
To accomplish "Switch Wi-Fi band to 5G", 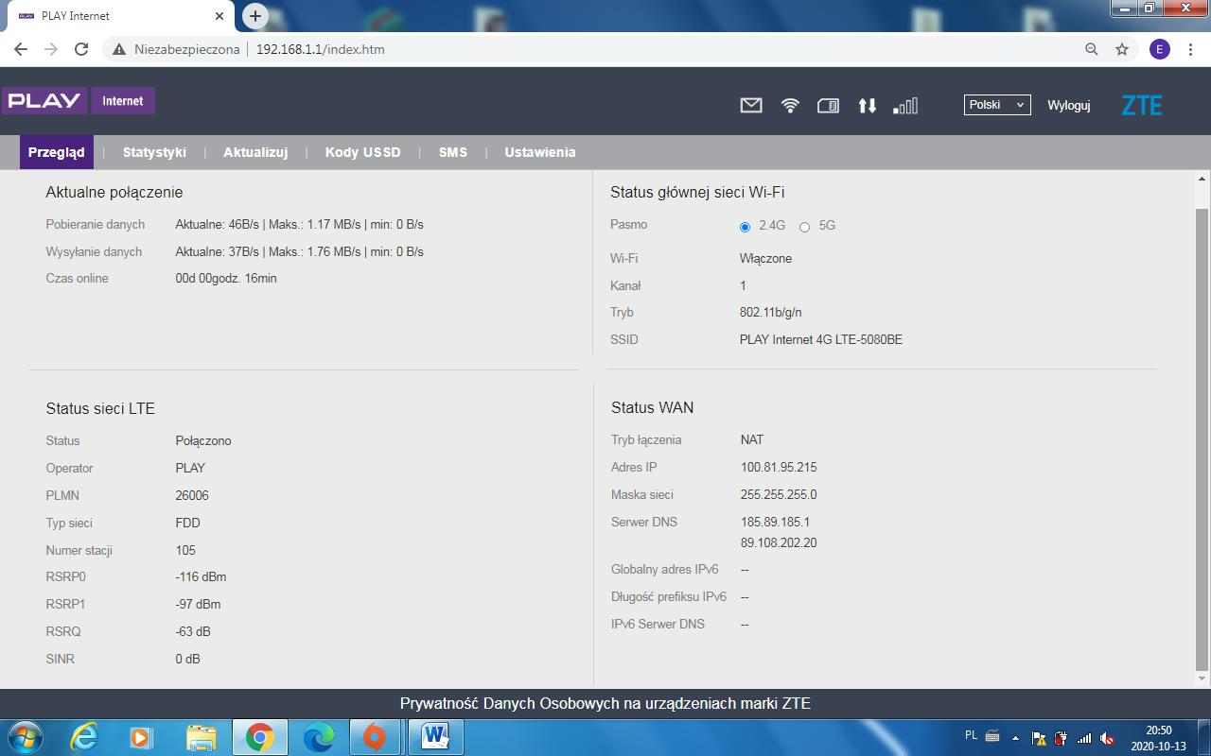I will coord(804,227).
